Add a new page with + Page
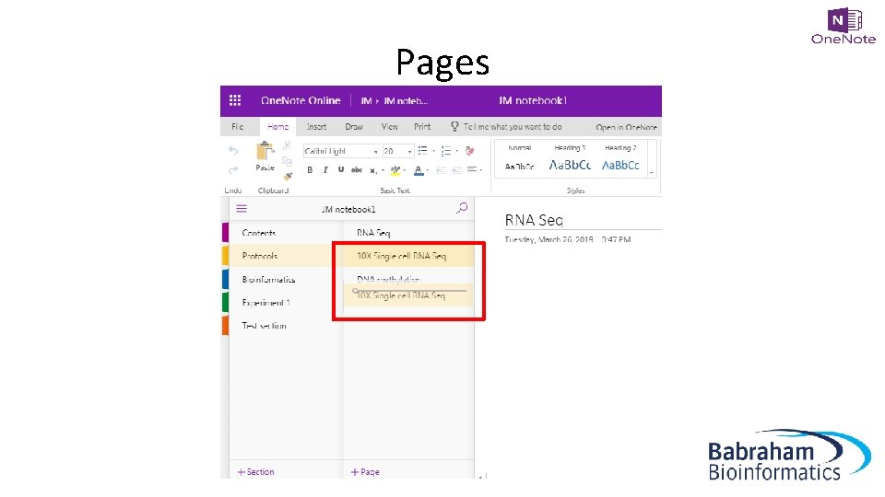The width and height of the screenshot is (885, 497). point(366,471)
